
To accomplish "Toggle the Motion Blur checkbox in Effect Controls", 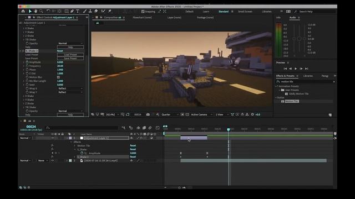I will coord(58,77).
